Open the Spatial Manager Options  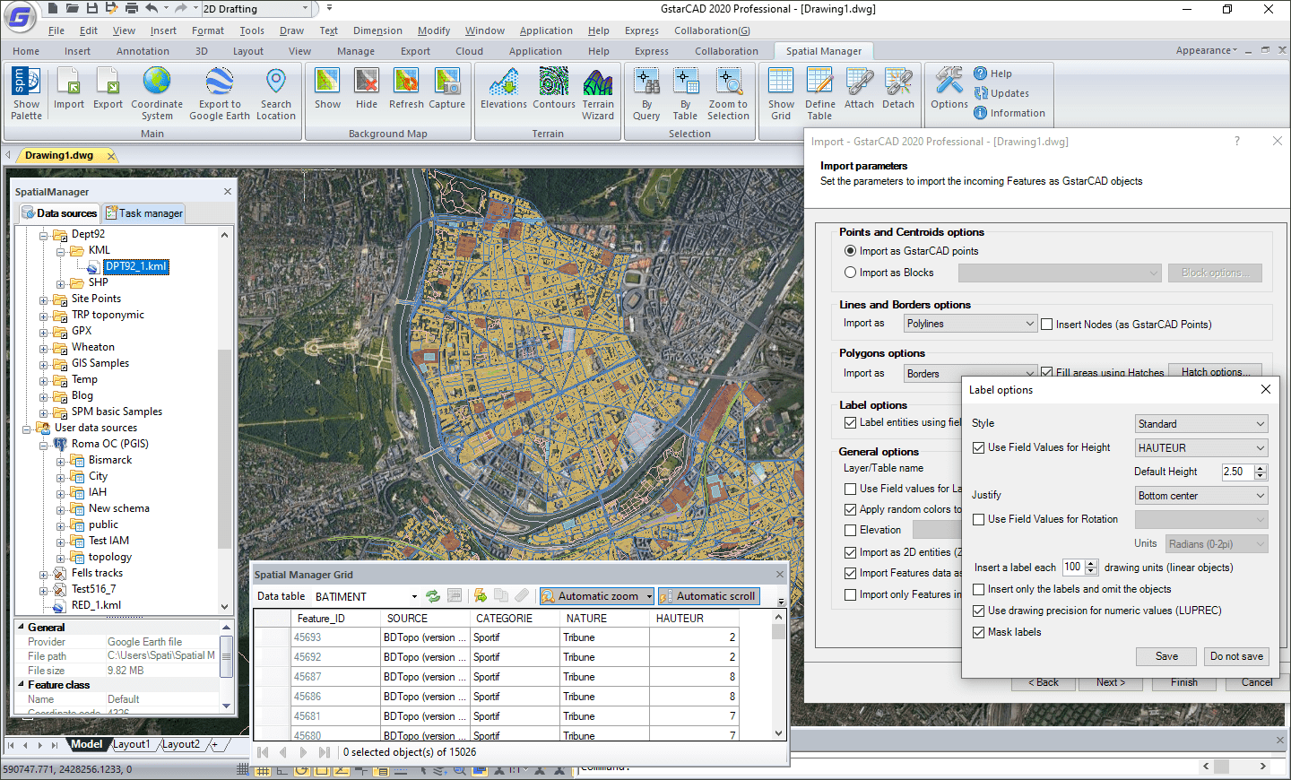coord(949,88)
